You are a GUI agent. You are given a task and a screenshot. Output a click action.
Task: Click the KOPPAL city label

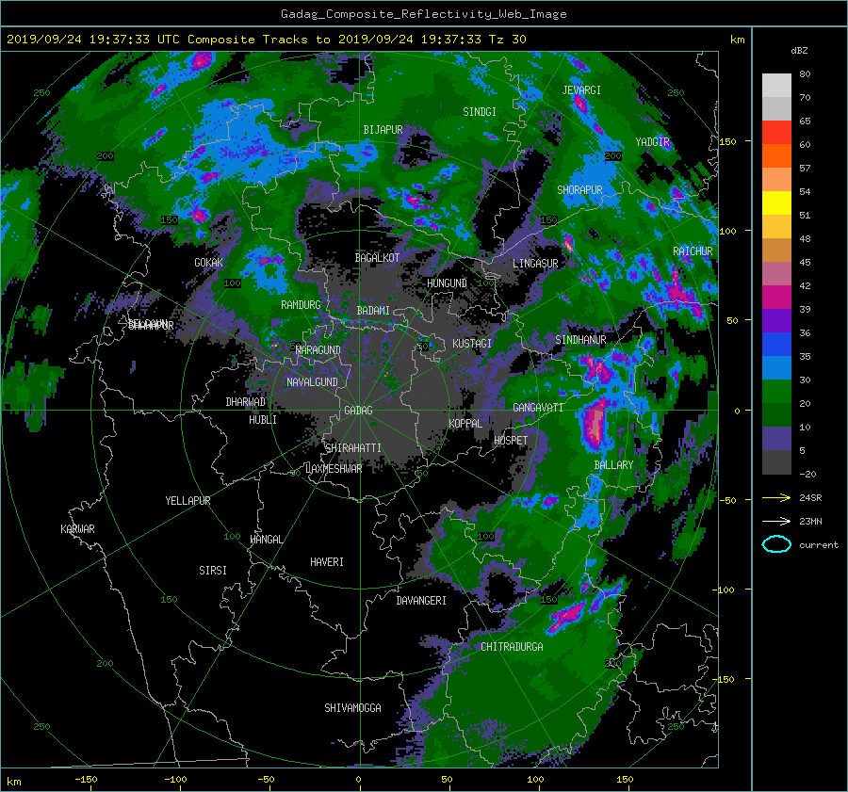(x=465, y=423)
